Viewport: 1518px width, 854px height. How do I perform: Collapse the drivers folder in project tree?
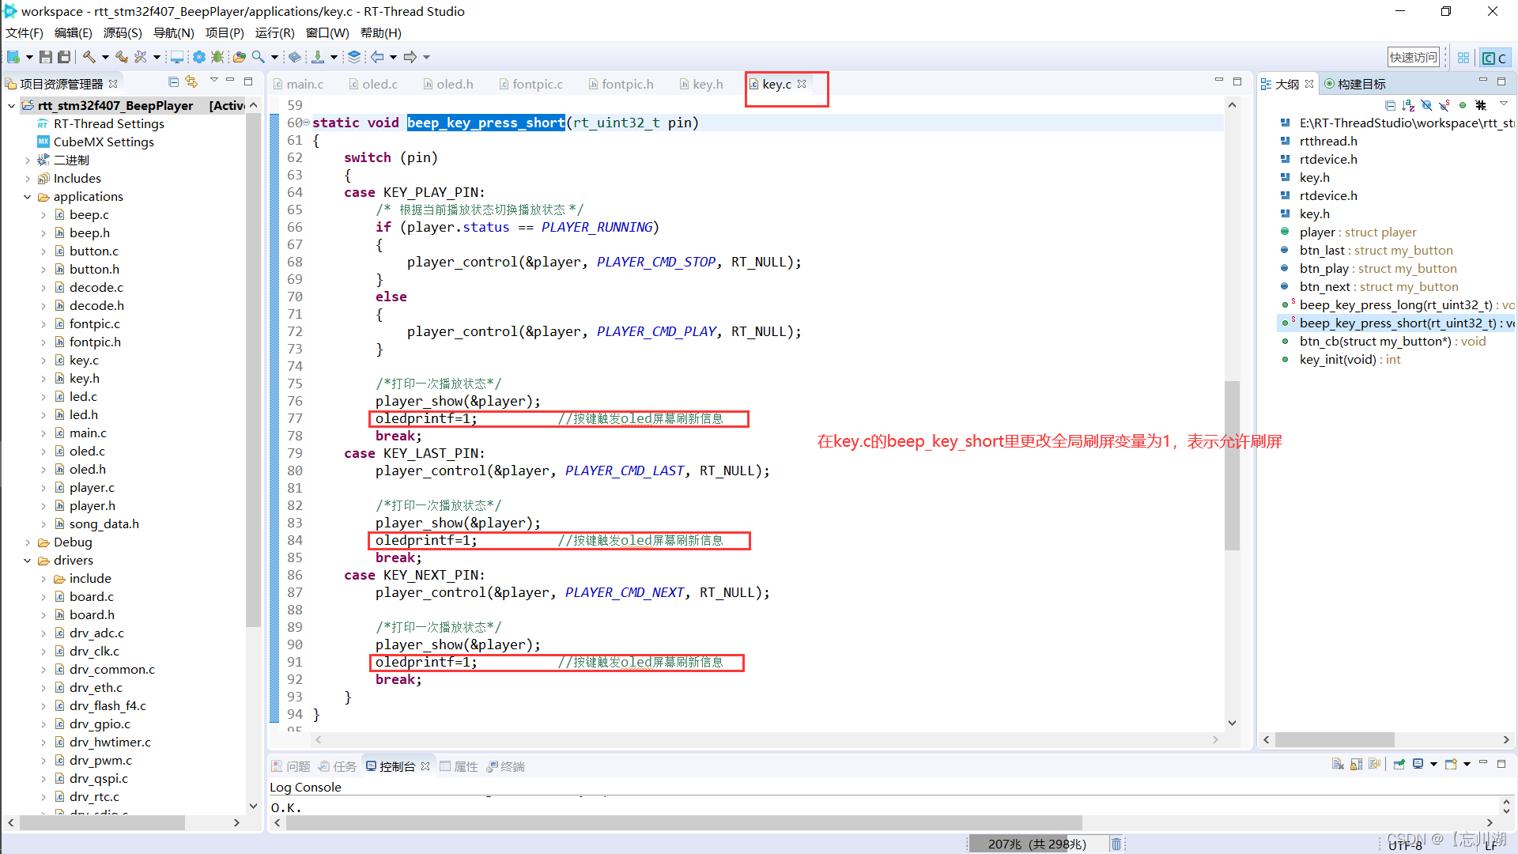[x=28, y=561]
